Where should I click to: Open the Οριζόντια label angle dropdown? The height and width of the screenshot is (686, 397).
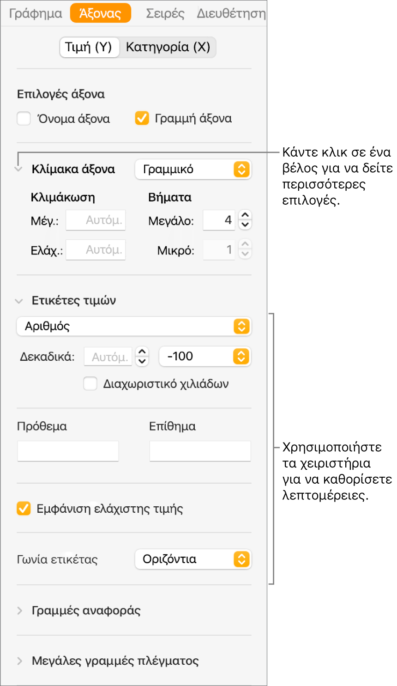tap(193, 559)
